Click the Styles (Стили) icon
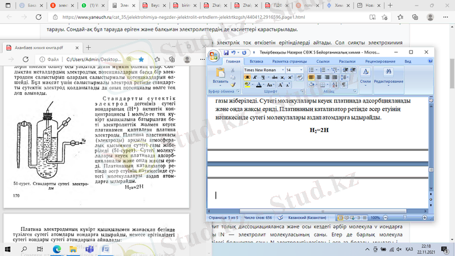This screenshot has height=256, width=455. 366,72
